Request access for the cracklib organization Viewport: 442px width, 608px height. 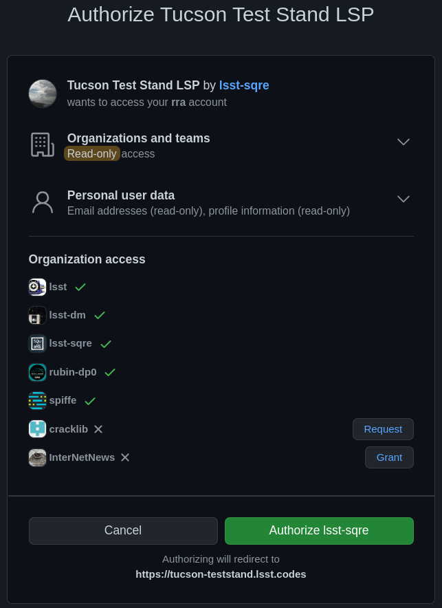pyautogui.click(x=383, y=428)
